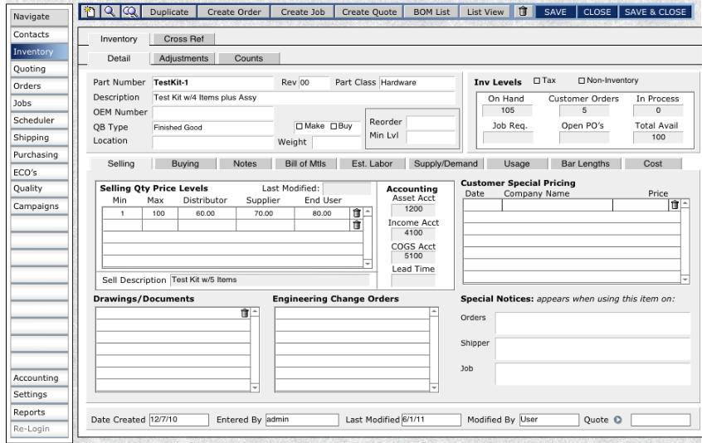Delete the 1–100 price level row
The height and width of the screenshot is (443, 702).
tap(356, 213)
